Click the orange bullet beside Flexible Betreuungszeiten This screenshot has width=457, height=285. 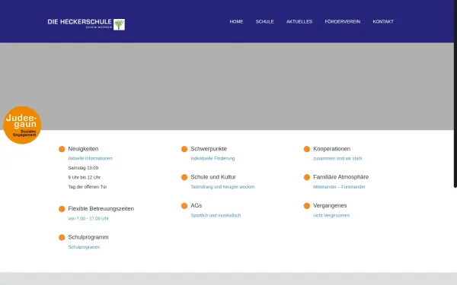62,209
